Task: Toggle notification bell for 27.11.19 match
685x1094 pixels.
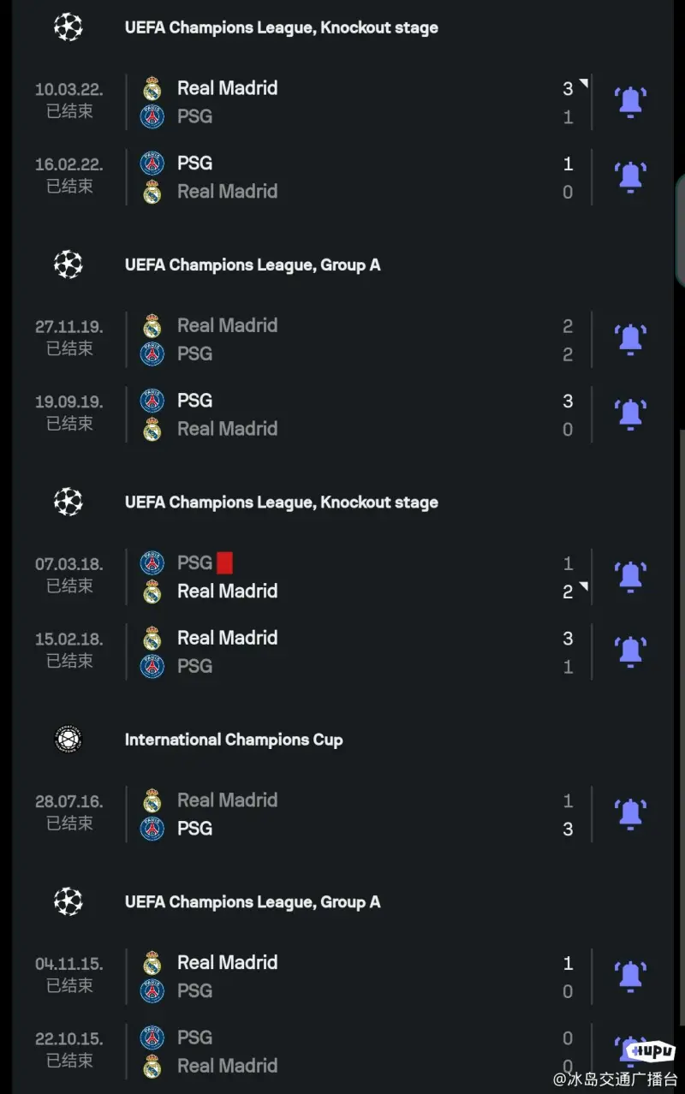Action: (x=630, y=340)
